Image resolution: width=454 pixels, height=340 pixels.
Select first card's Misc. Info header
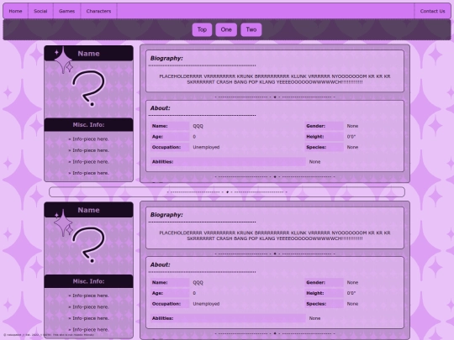pos(88,124)
